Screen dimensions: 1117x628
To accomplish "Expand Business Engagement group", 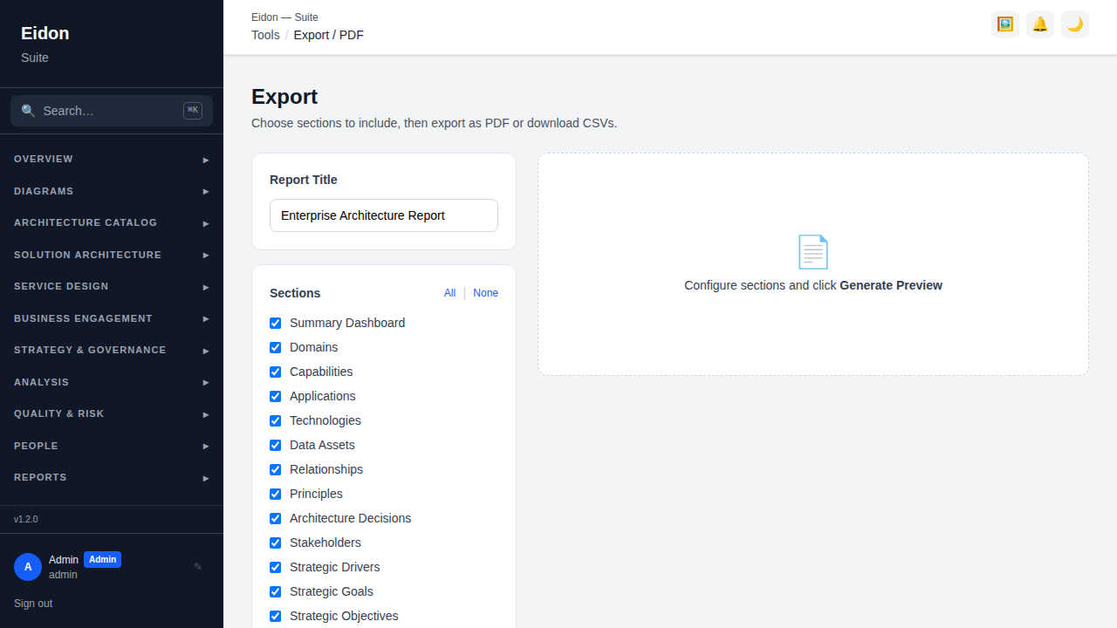I will click(112, 318).
